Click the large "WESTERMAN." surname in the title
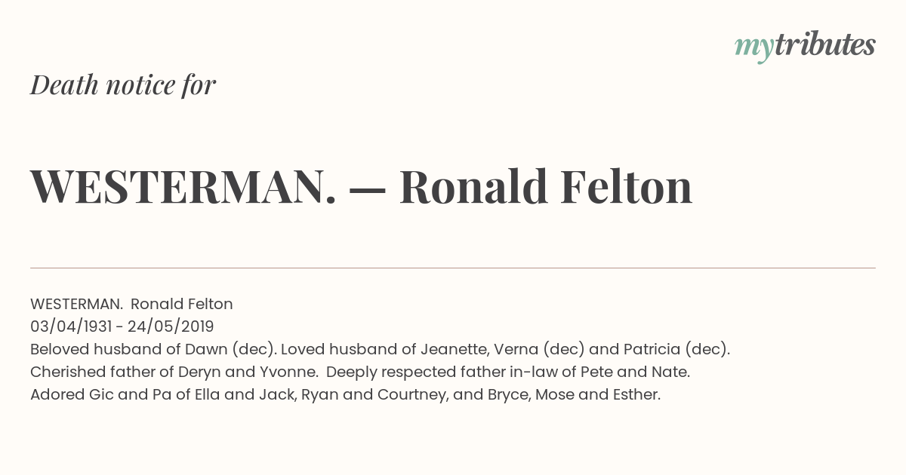This screenshot has width=906, height=475. (x=183, y=186)
